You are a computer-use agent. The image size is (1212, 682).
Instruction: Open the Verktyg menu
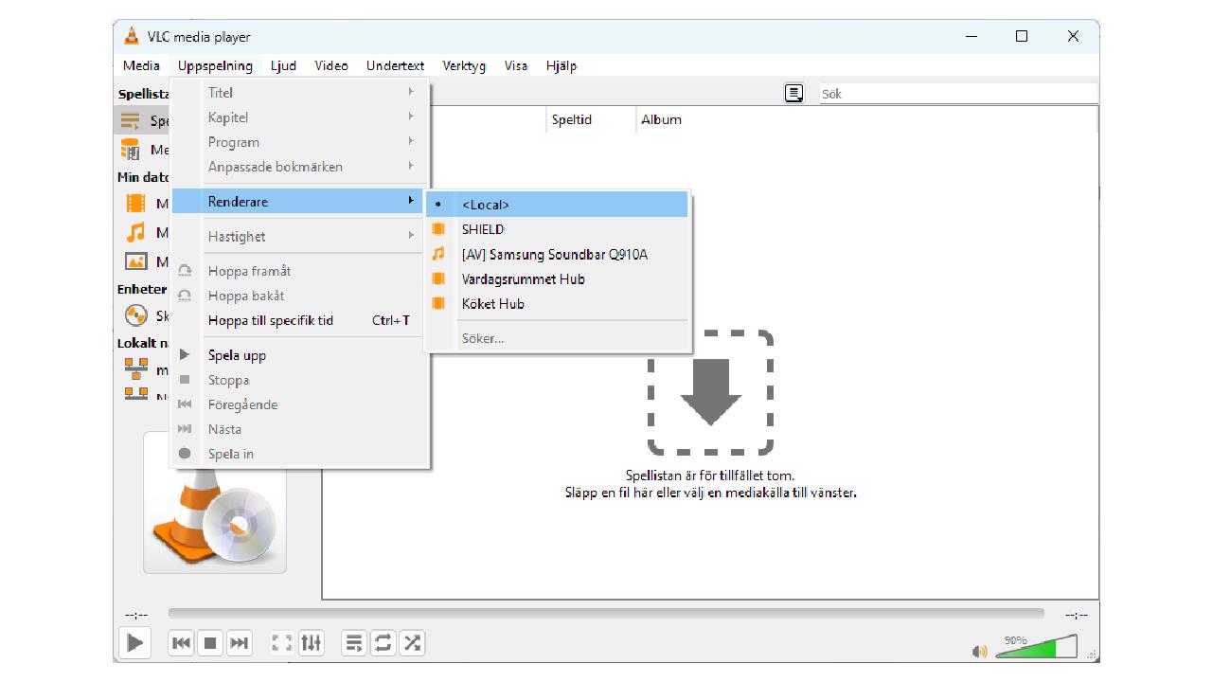click(464, 66)
